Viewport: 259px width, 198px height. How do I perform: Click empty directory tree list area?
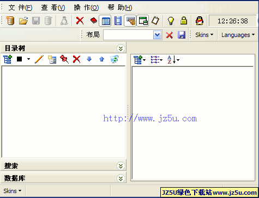tap(63, 112)
